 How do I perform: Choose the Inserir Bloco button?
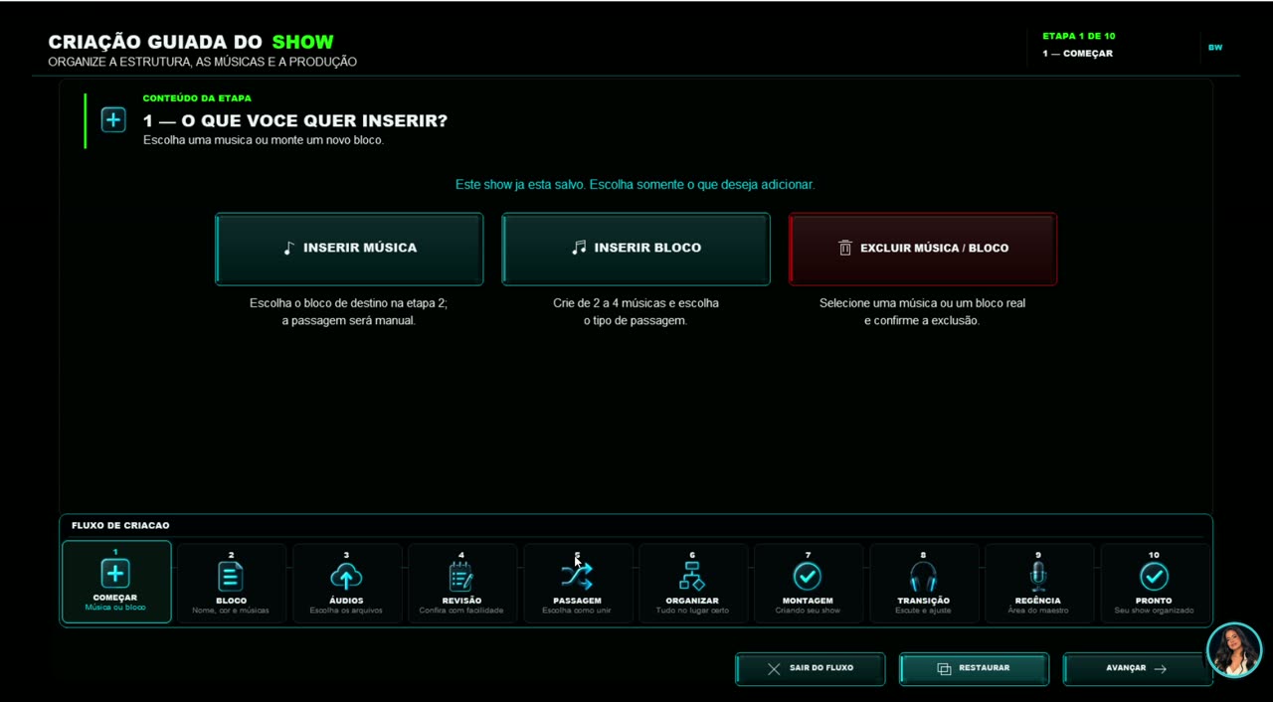tap(636, 249)
